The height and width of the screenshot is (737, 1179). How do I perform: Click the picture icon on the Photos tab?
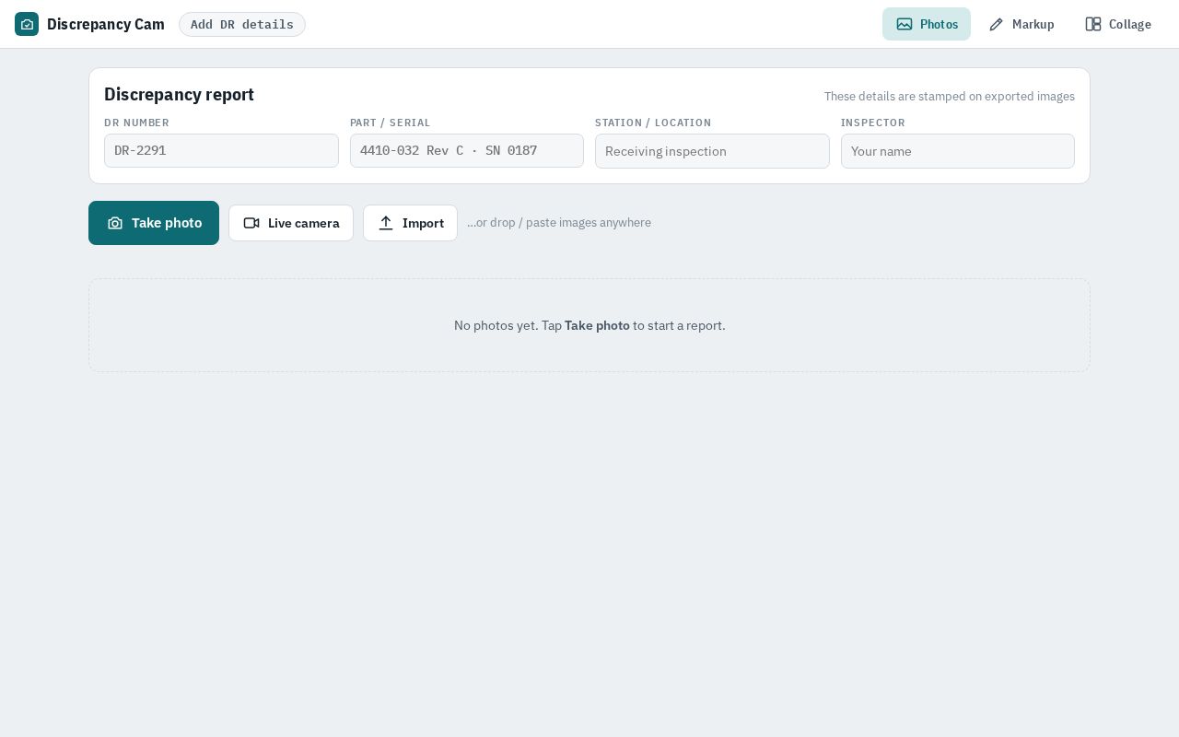click(x=905, y=24)
